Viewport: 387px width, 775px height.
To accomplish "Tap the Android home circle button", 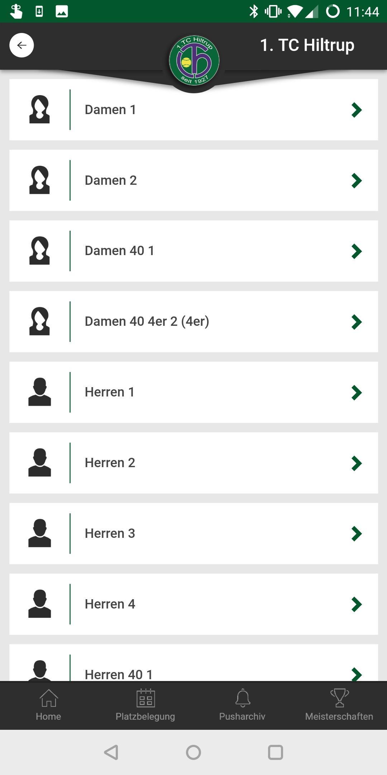I will pyautogui.click(x=193, y=752).
